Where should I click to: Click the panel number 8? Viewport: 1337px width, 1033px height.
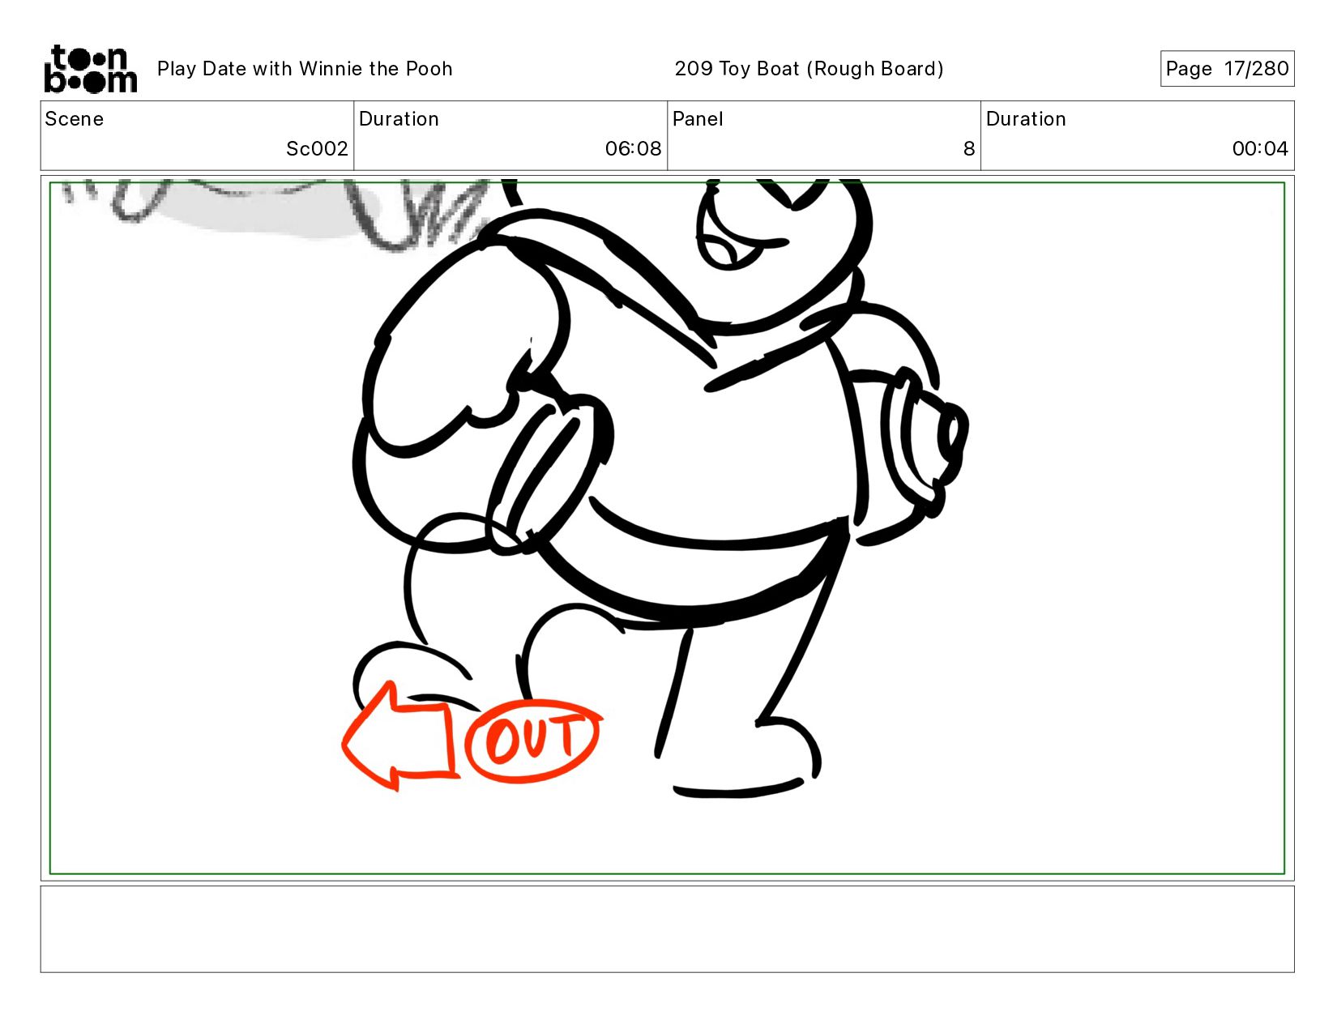click(968, 149)
